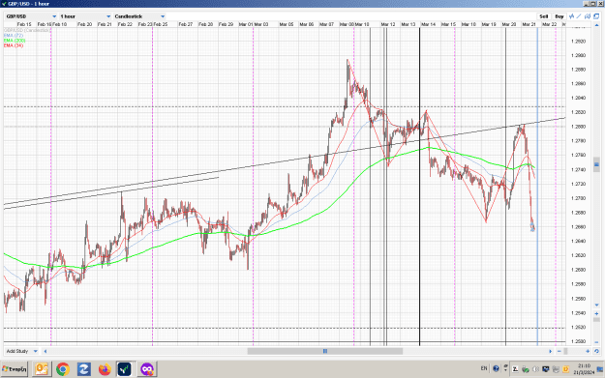The width and height of the screenshot is (605, 378).
Task: Click the right arrow of horizontal scrollbar
Action: tap(550, 351)
